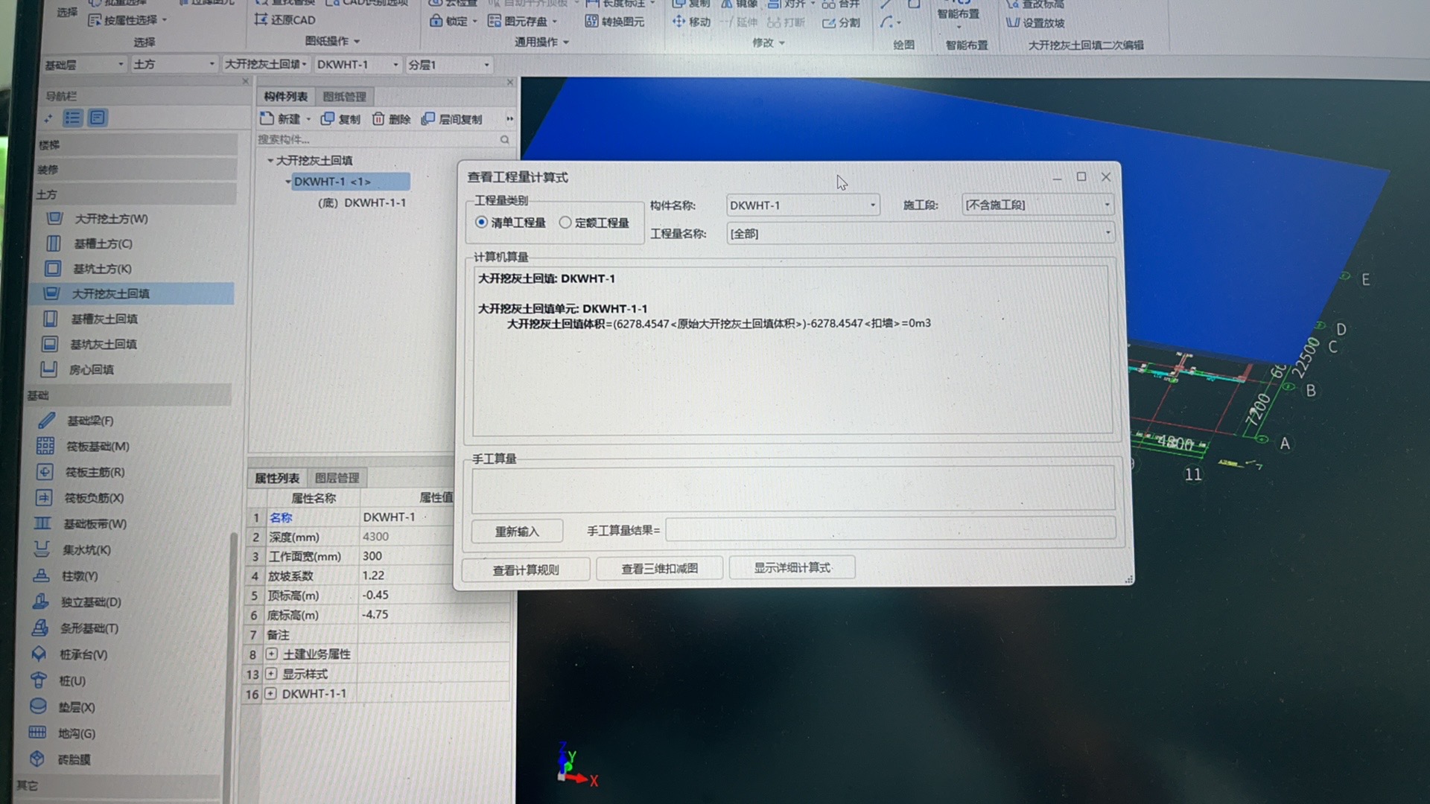1430x804 pixels.
Task: Select 桩承台(V) item
Action: (x=83, y=655)
